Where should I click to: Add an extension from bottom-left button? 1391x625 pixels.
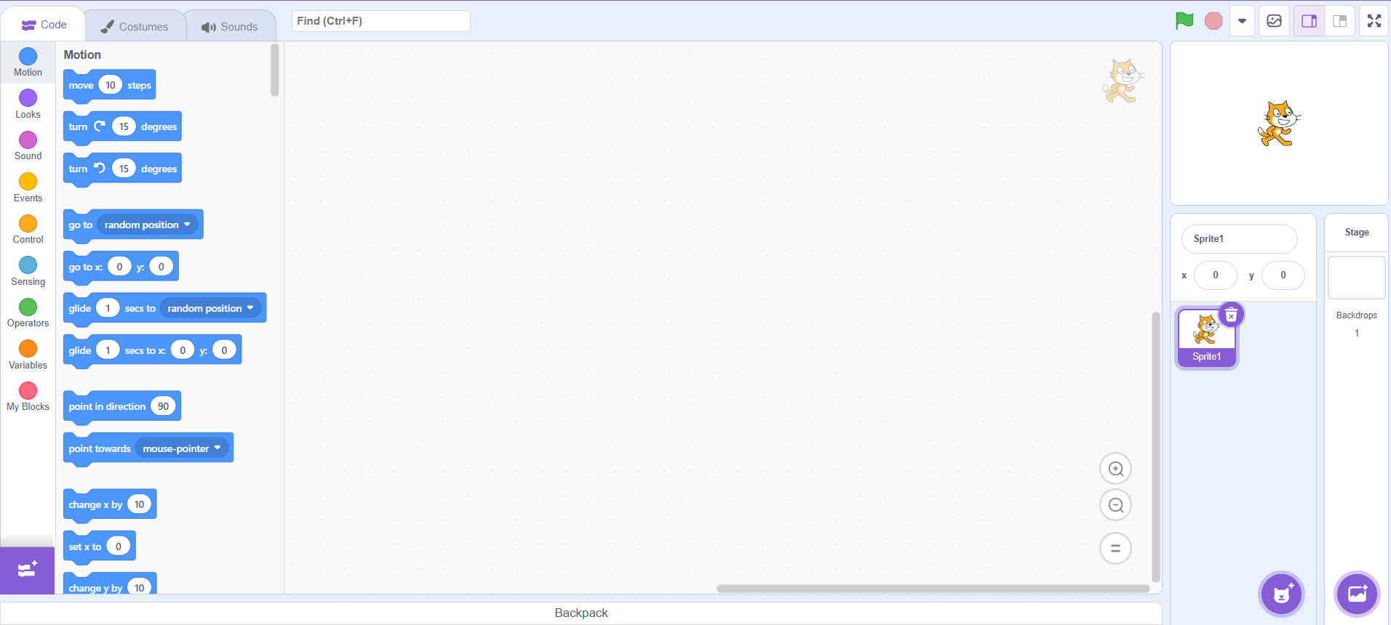pyautogui.click(x=28, y=570)
